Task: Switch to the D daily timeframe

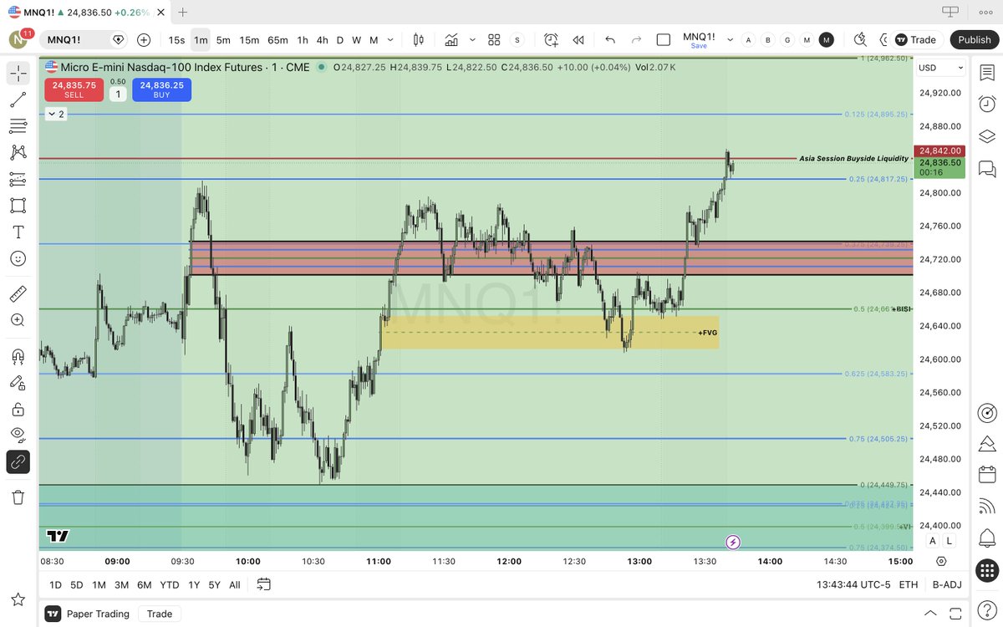Action: tap(340, 39)
